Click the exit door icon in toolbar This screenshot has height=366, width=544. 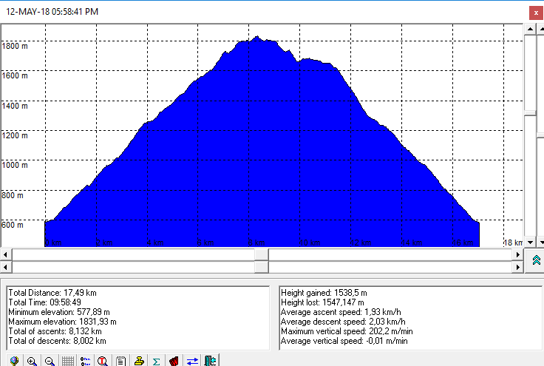tap(210, 361)
